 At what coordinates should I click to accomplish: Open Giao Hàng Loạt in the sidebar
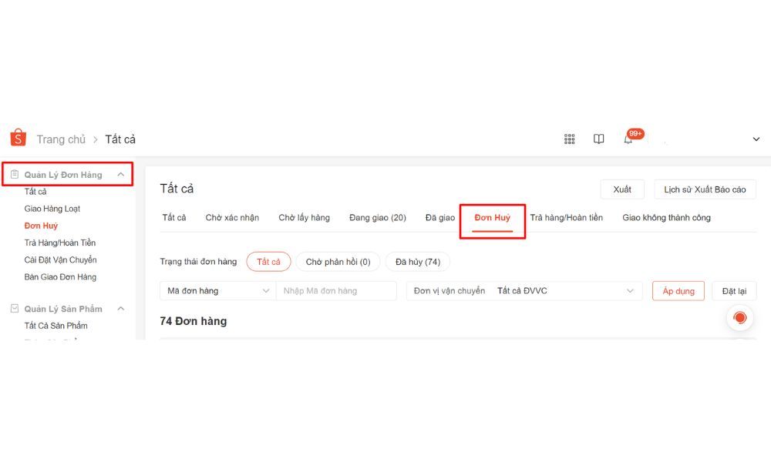[x=52, y=209]
